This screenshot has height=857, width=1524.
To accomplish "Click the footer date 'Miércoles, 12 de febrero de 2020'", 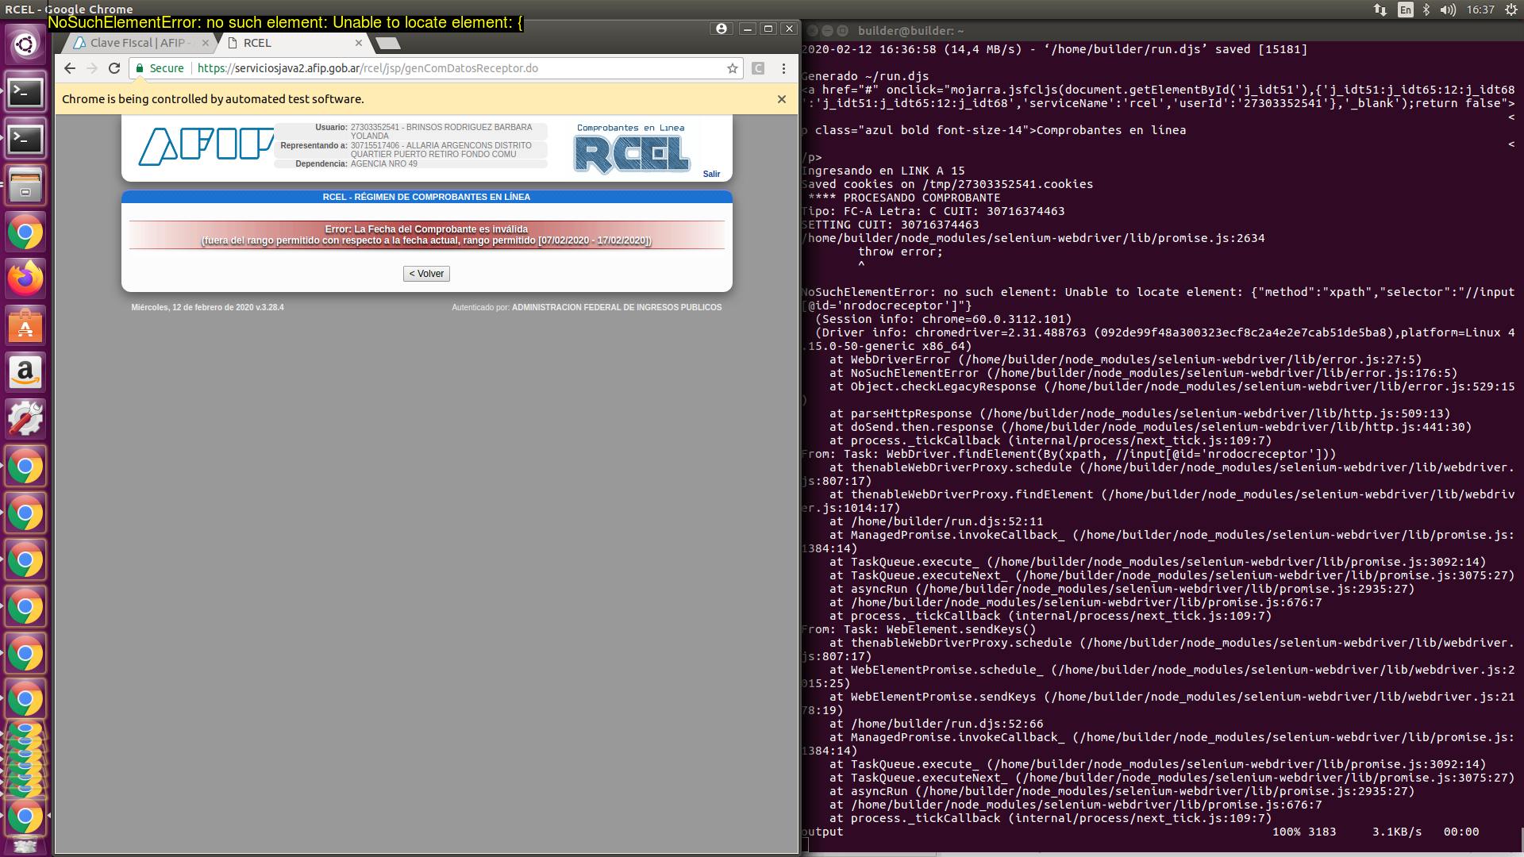I will click(192, 307).
